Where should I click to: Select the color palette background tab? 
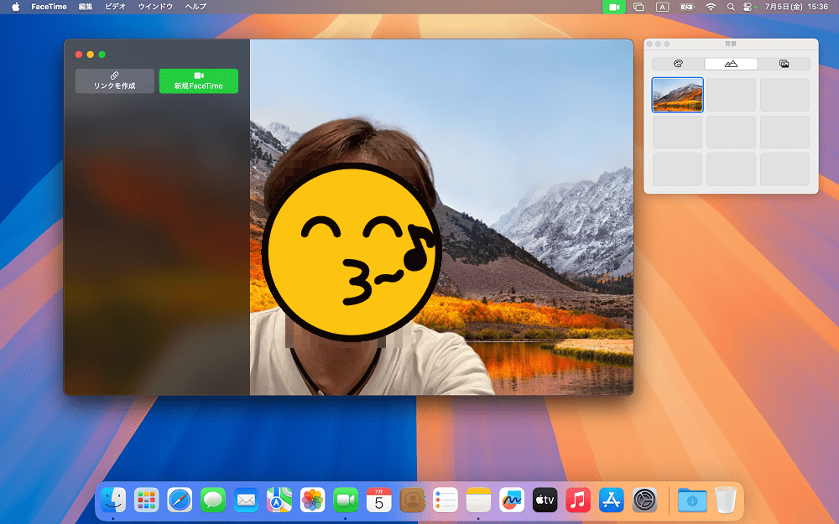pos(678,65)
